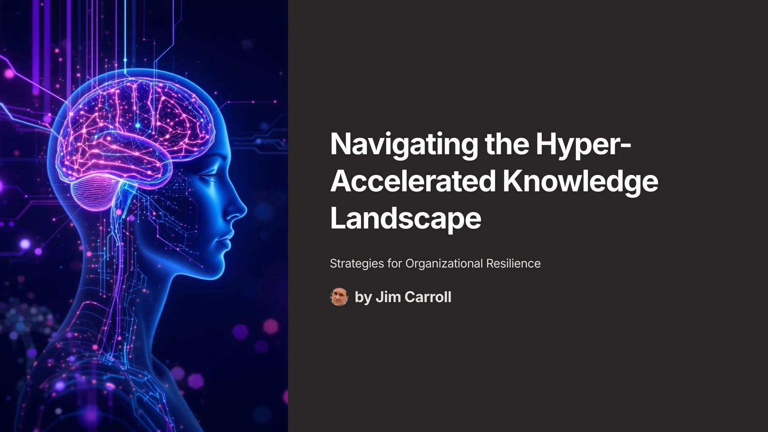Click the author avatar beside Jim Carroll
768x432 pixels.
tap(339, 297)
